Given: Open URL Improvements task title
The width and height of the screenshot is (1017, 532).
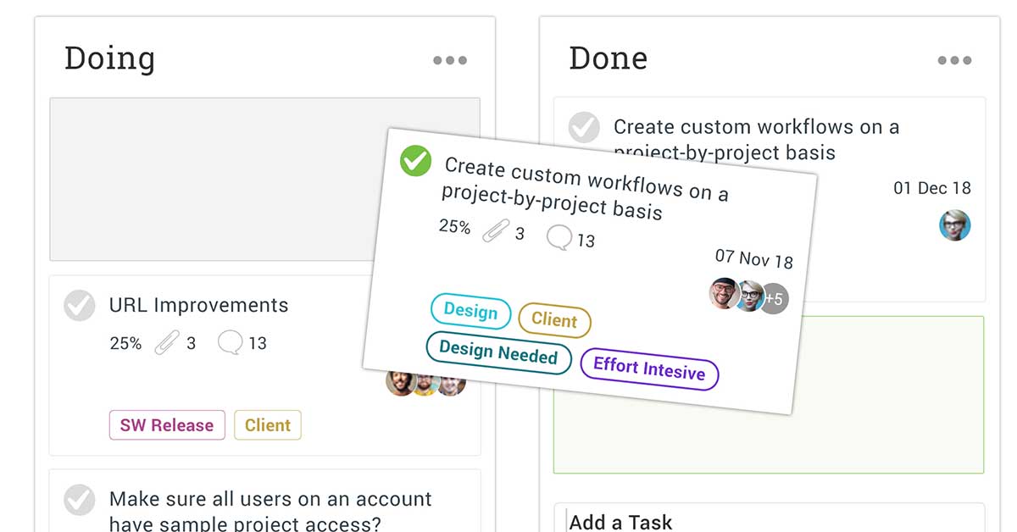Looking at the screenshot, I should [199, 306].
